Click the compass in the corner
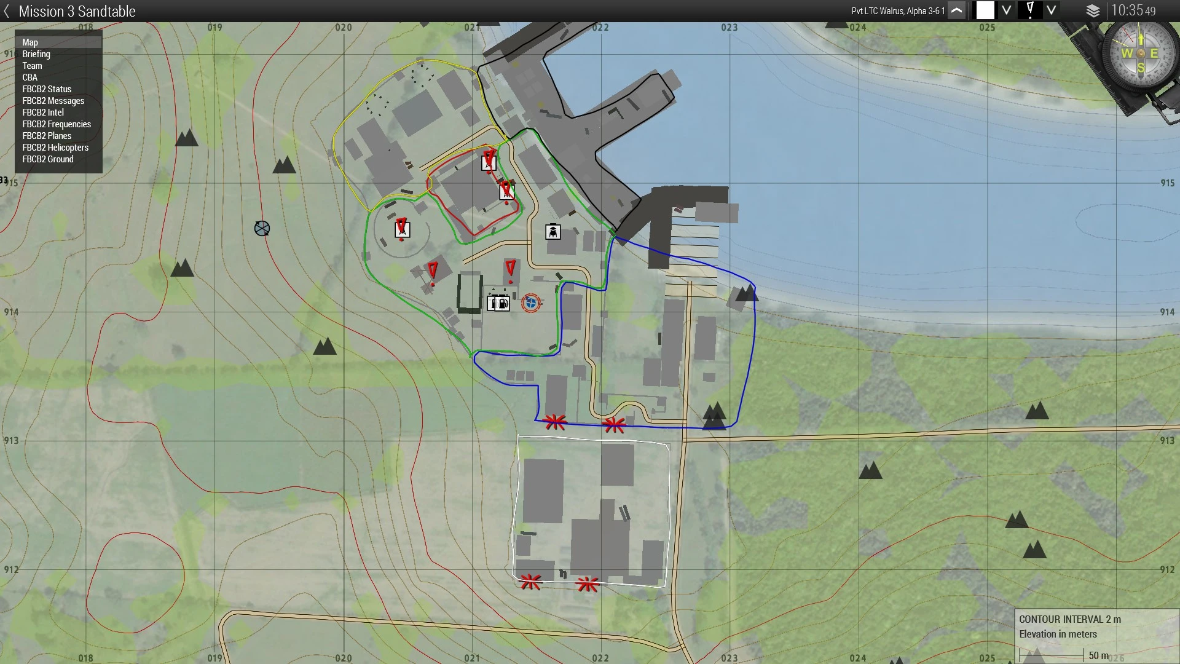Screen dimensions: 1180x664 click(1140, 53)
